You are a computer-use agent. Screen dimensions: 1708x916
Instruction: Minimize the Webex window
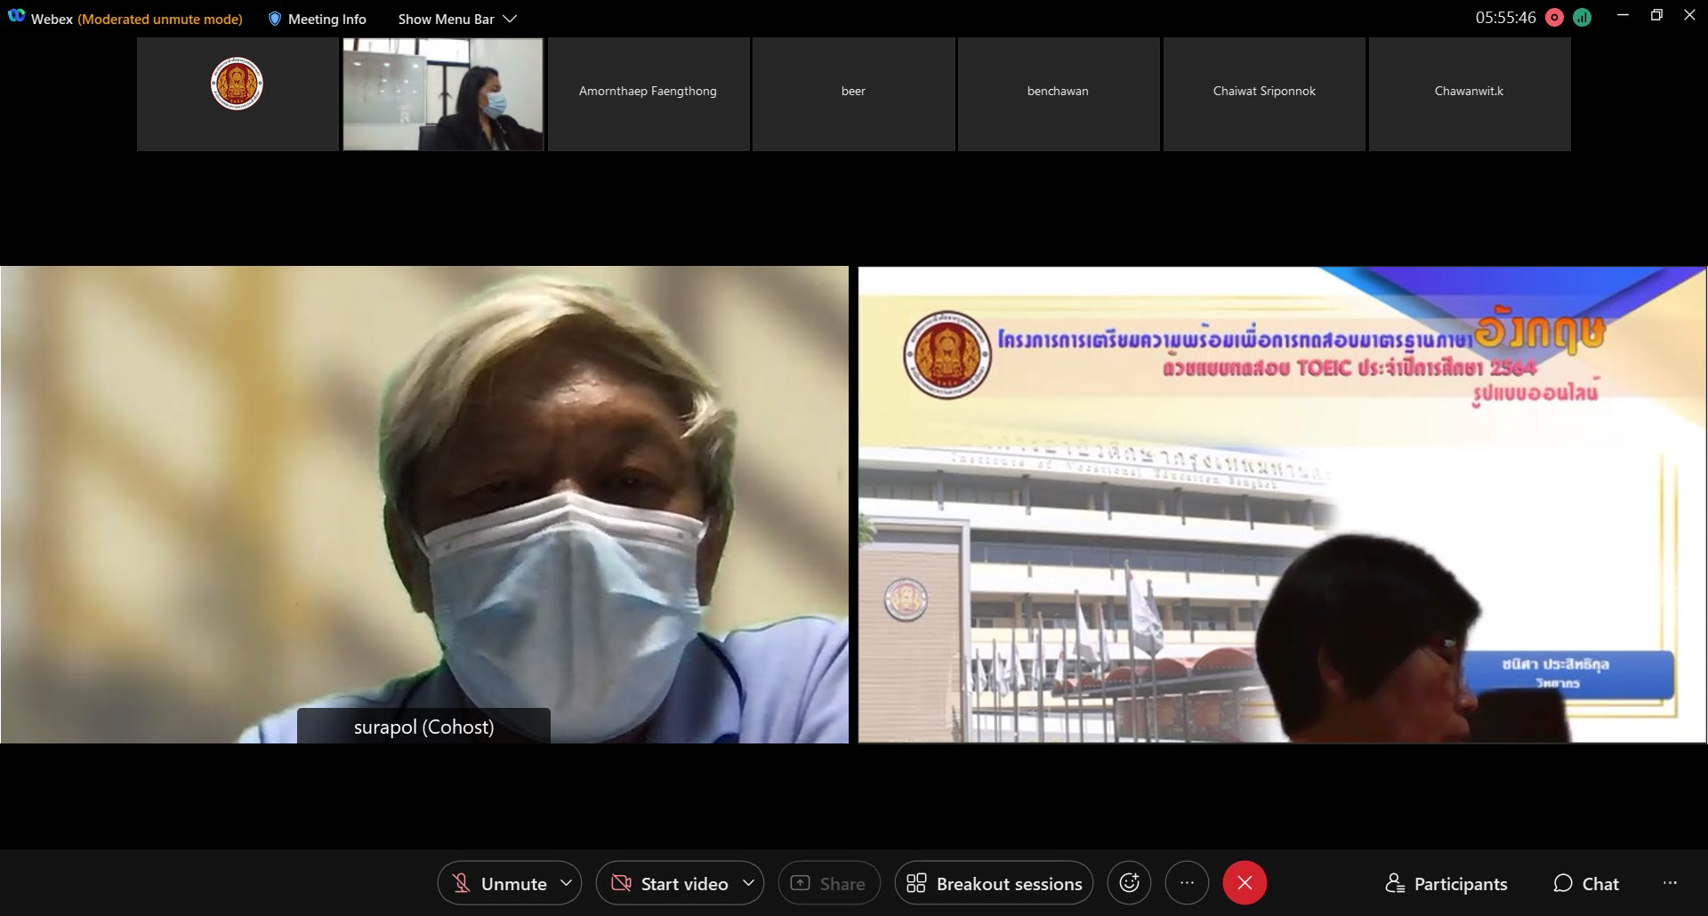pos(1623,15)
